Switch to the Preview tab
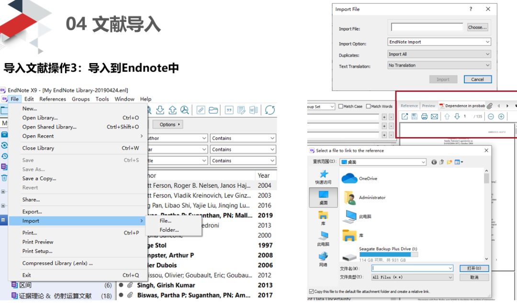The image size is (517, 303). tap(428, 106)
